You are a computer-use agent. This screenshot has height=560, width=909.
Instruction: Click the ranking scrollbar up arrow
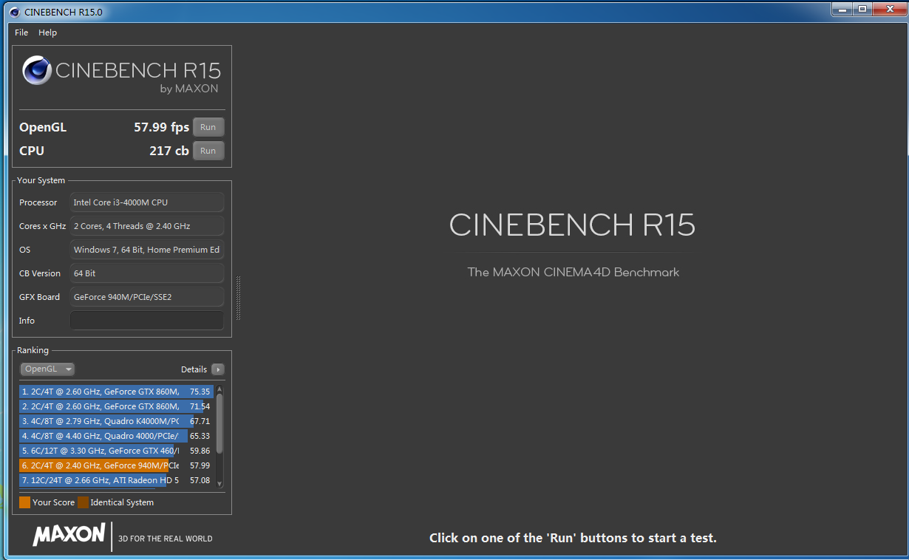[219, 389]
